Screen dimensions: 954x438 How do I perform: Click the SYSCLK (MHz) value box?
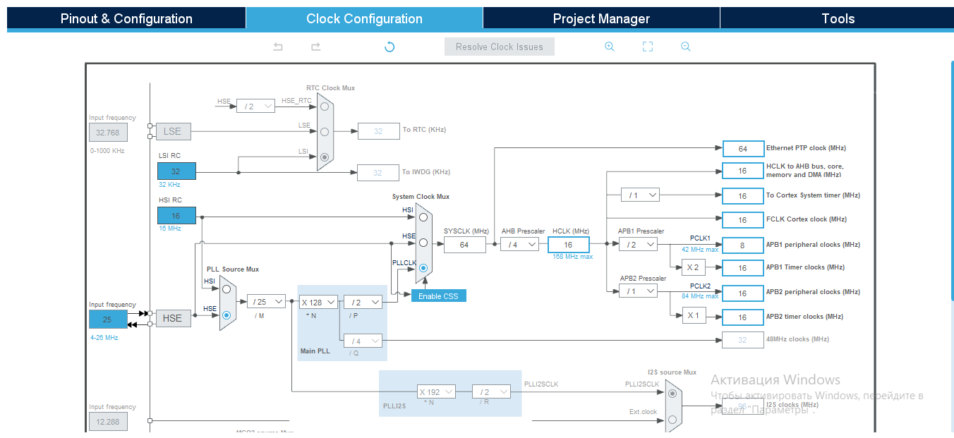pos(464,245)
